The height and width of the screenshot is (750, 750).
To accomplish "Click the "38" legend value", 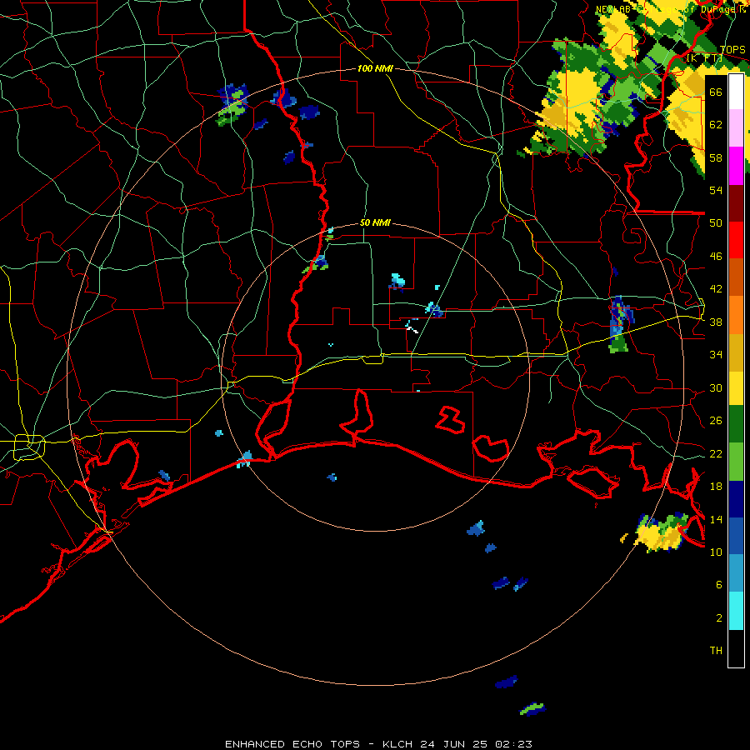I will point(716,322).
